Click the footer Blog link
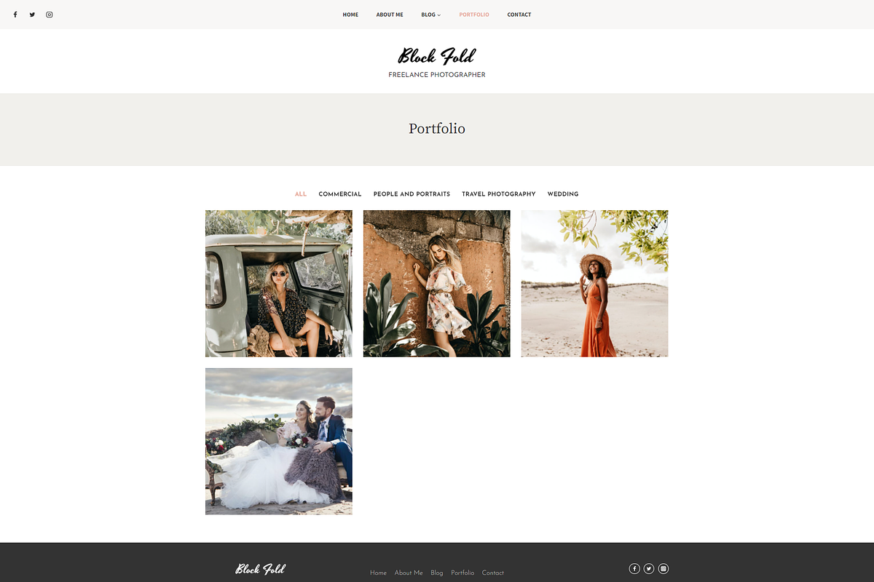 (x=436, y=573)
